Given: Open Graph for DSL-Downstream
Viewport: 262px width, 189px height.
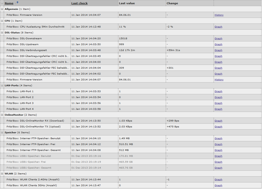Looking at the screenshot, I should pos(218,39).
